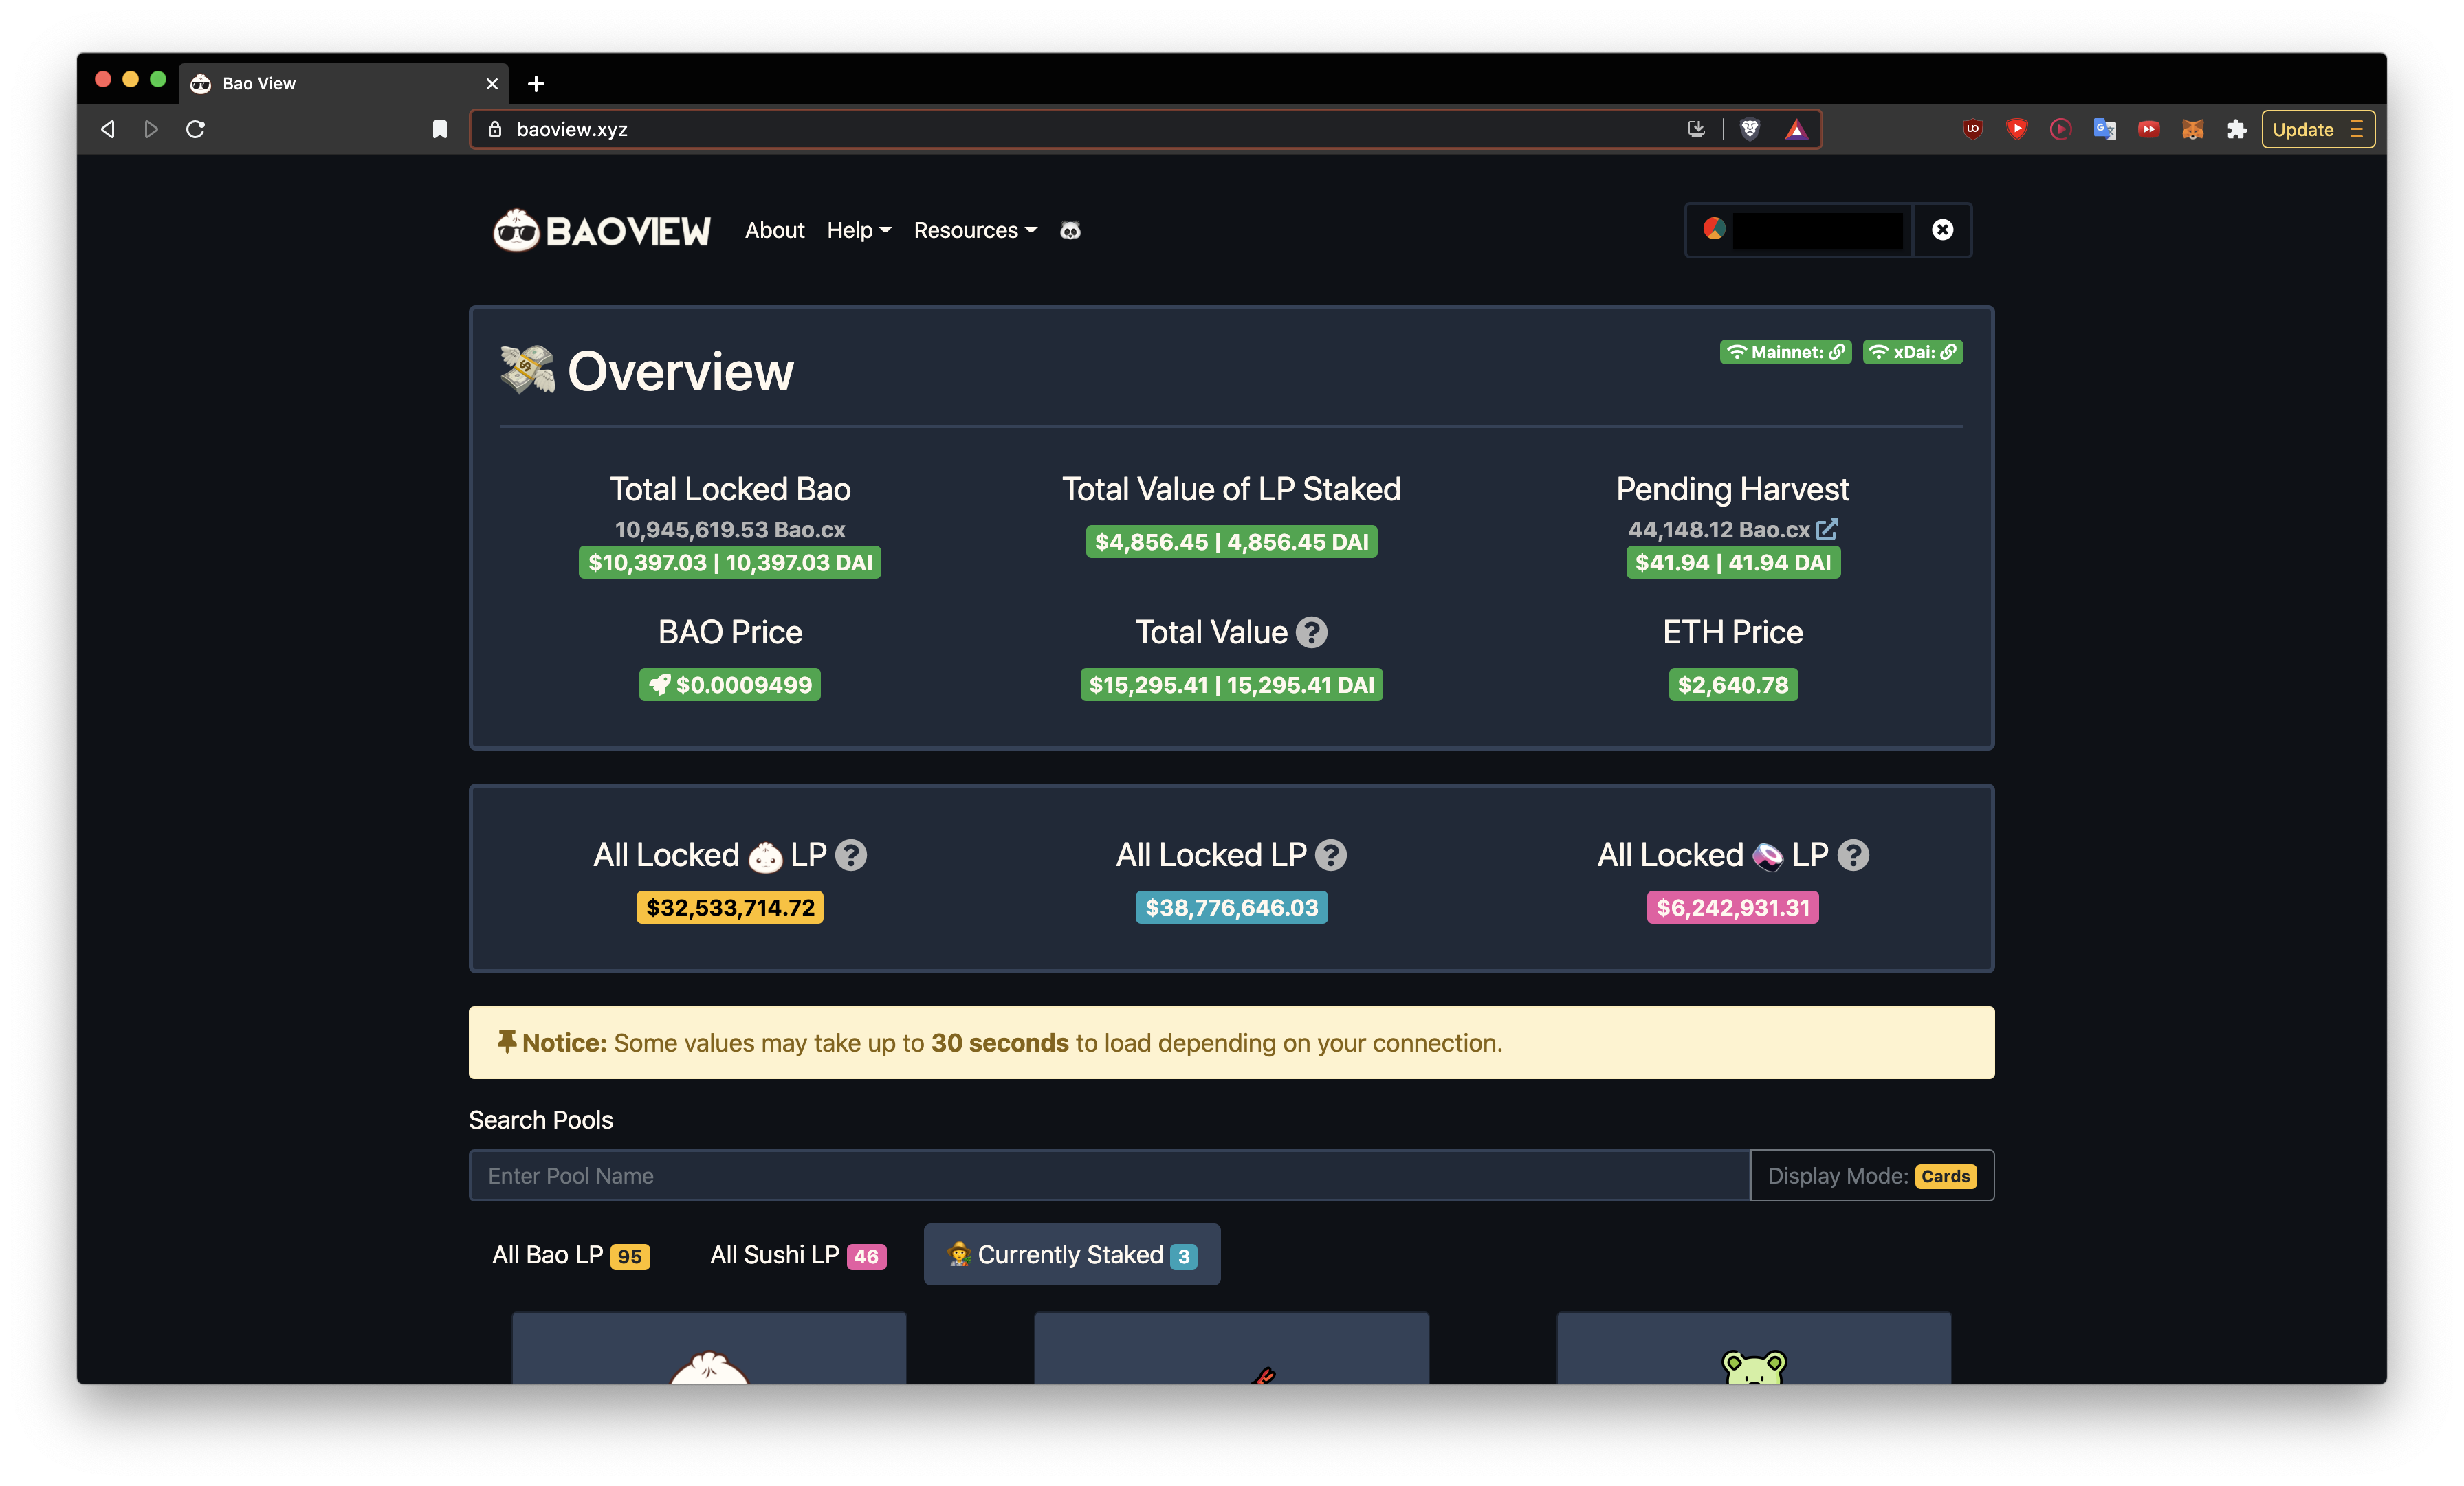Click the Mainnet connection status badge

[1785, 352]
